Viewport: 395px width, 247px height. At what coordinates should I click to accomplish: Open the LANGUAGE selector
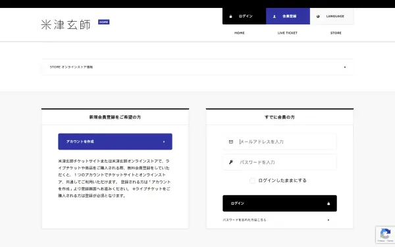pyautogui.click(x=332, y=16)
